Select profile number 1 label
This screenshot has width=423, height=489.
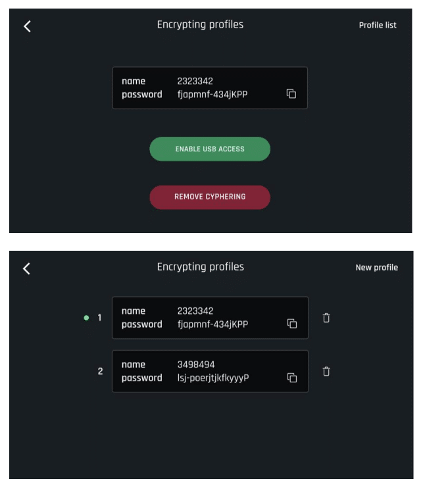(99, 318)
